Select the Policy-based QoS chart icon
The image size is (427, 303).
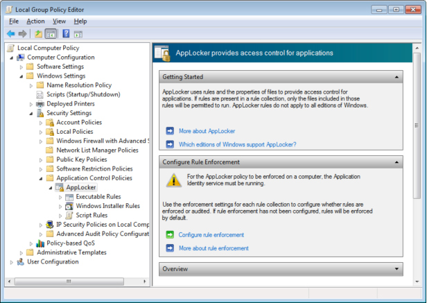pos(40,243)
